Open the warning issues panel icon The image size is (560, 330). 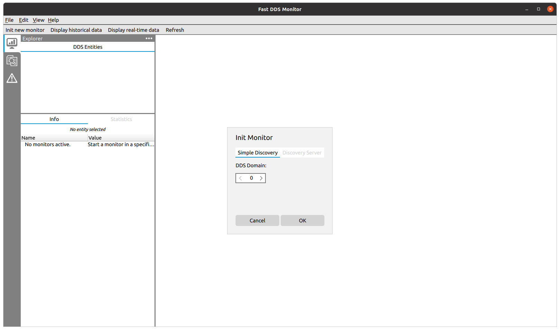point(12,78)
